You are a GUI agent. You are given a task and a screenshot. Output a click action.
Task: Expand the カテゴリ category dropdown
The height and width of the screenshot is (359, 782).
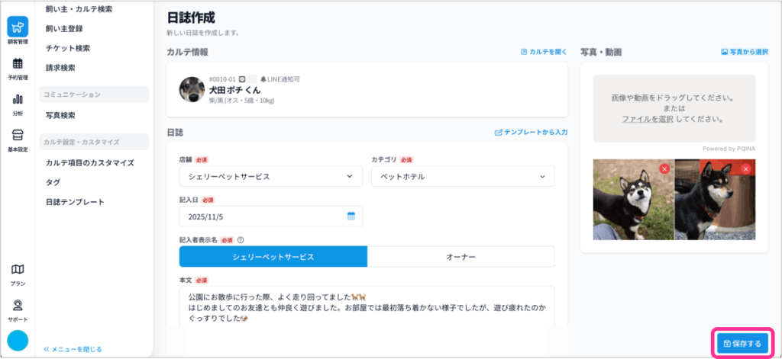point(462,176)
